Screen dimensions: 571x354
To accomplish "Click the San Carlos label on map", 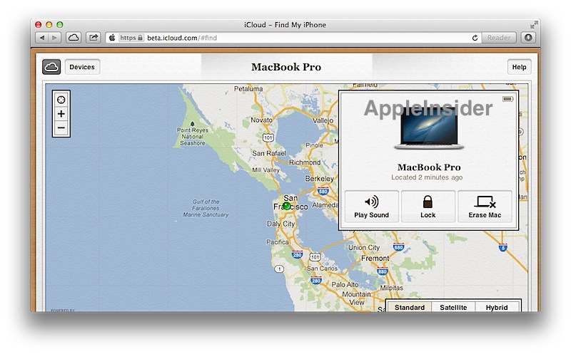I will tap(322, 269).
